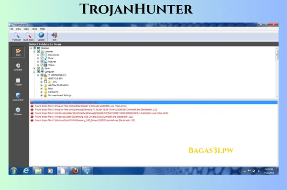Check the _OTL folder checkbox
This screenshot has height=190, width=287.
(x=45, y=82)
